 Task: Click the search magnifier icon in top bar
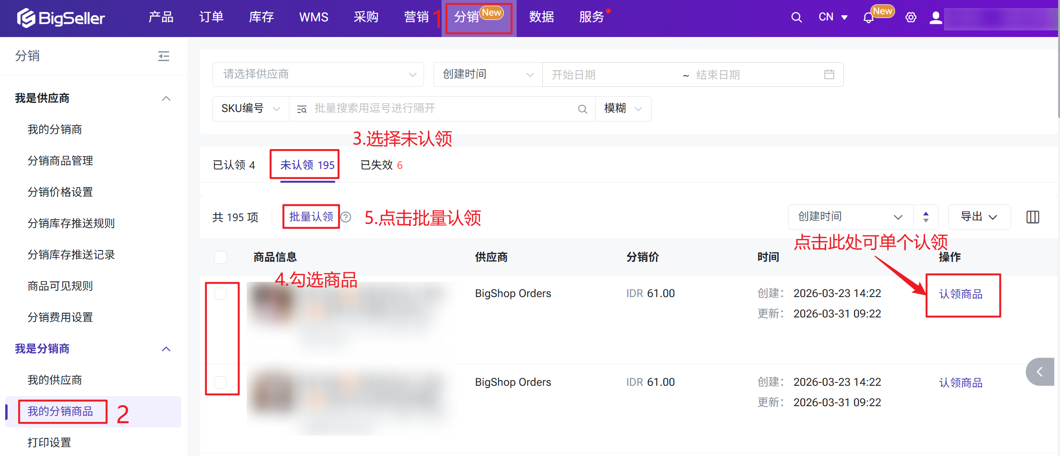tap(796, 18)
